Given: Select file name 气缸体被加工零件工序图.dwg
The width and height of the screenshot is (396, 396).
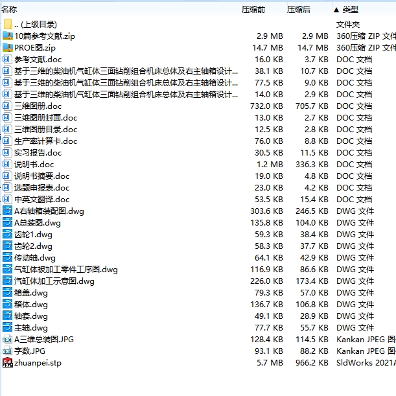Looking at the screenshot, I should tap(66, 270).
